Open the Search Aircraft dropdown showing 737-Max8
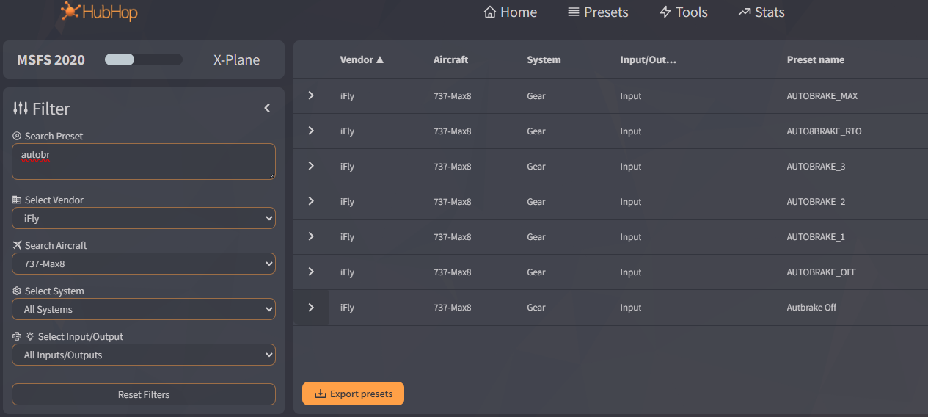Screen dimensions: 928x417 (144, 264)
